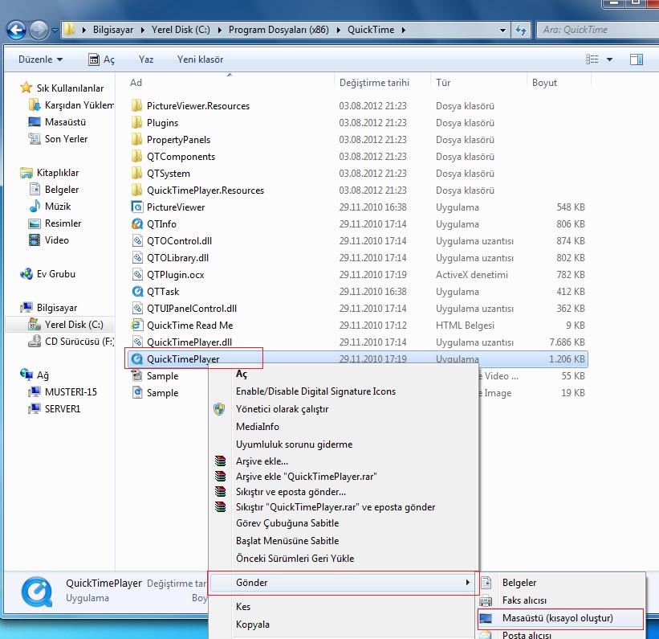Click the Yaz toolbar button
Screen dimensions: 659x639
(x=146, y=59)
